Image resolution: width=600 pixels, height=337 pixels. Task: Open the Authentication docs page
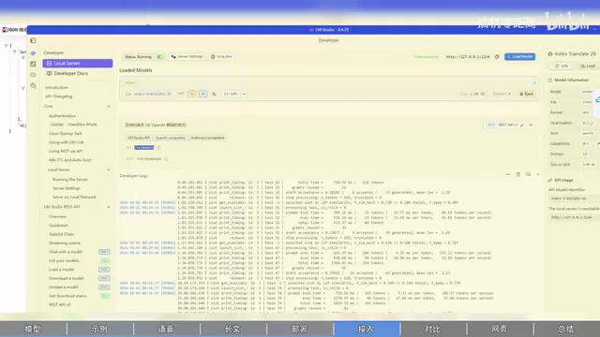click(63, 116)
